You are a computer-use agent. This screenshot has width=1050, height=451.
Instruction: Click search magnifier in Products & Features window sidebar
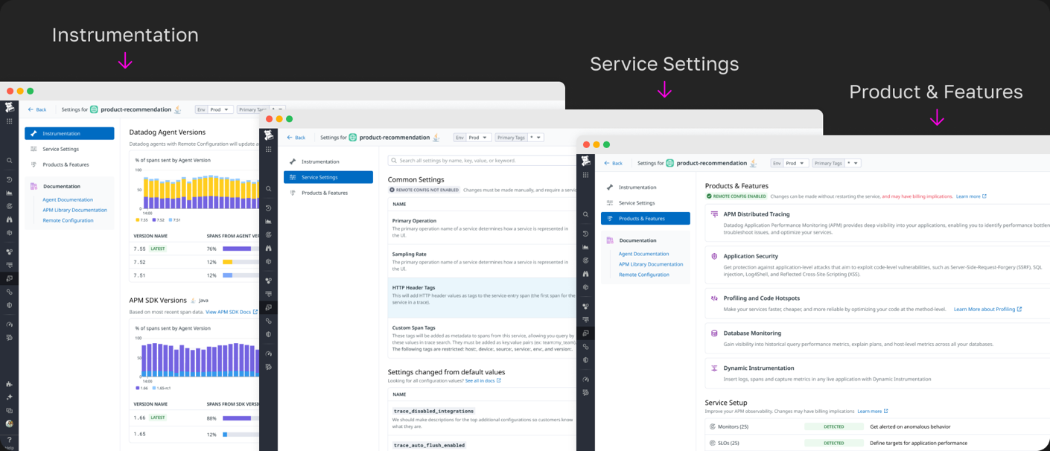[x=586, y=214]
